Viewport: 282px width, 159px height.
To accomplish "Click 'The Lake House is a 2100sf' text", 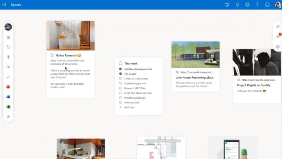I will click(x=193, y=84).
